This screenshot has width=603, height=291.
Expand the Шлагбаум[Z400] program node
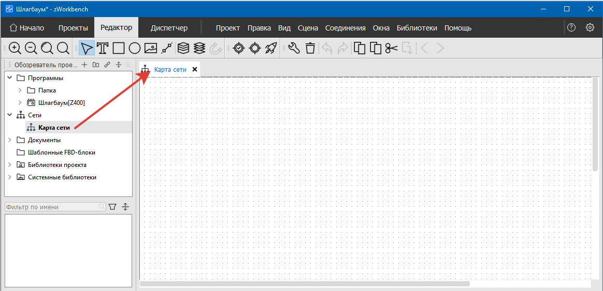(x=20, y=103)
